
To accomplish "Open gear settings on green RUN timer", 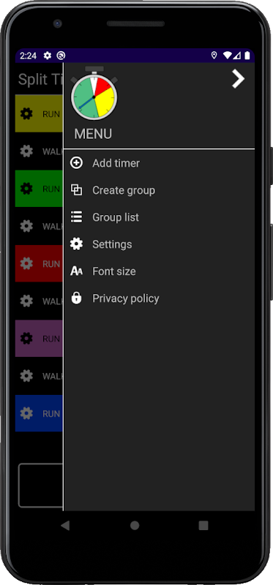I will click(x=26, y=189).
